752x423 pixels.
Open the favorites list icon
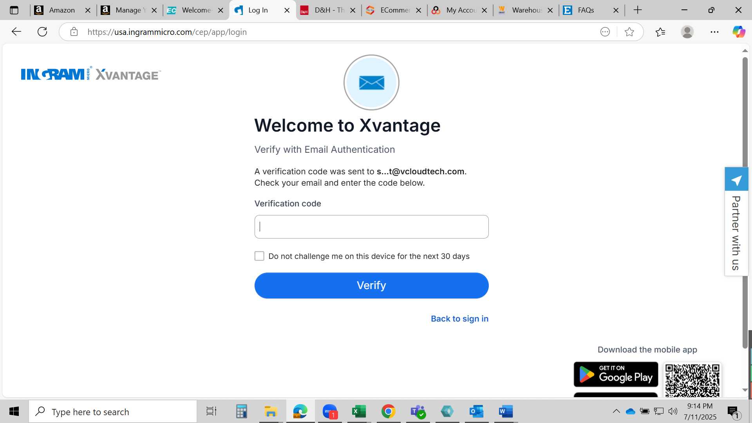click(x=660, y=32)
